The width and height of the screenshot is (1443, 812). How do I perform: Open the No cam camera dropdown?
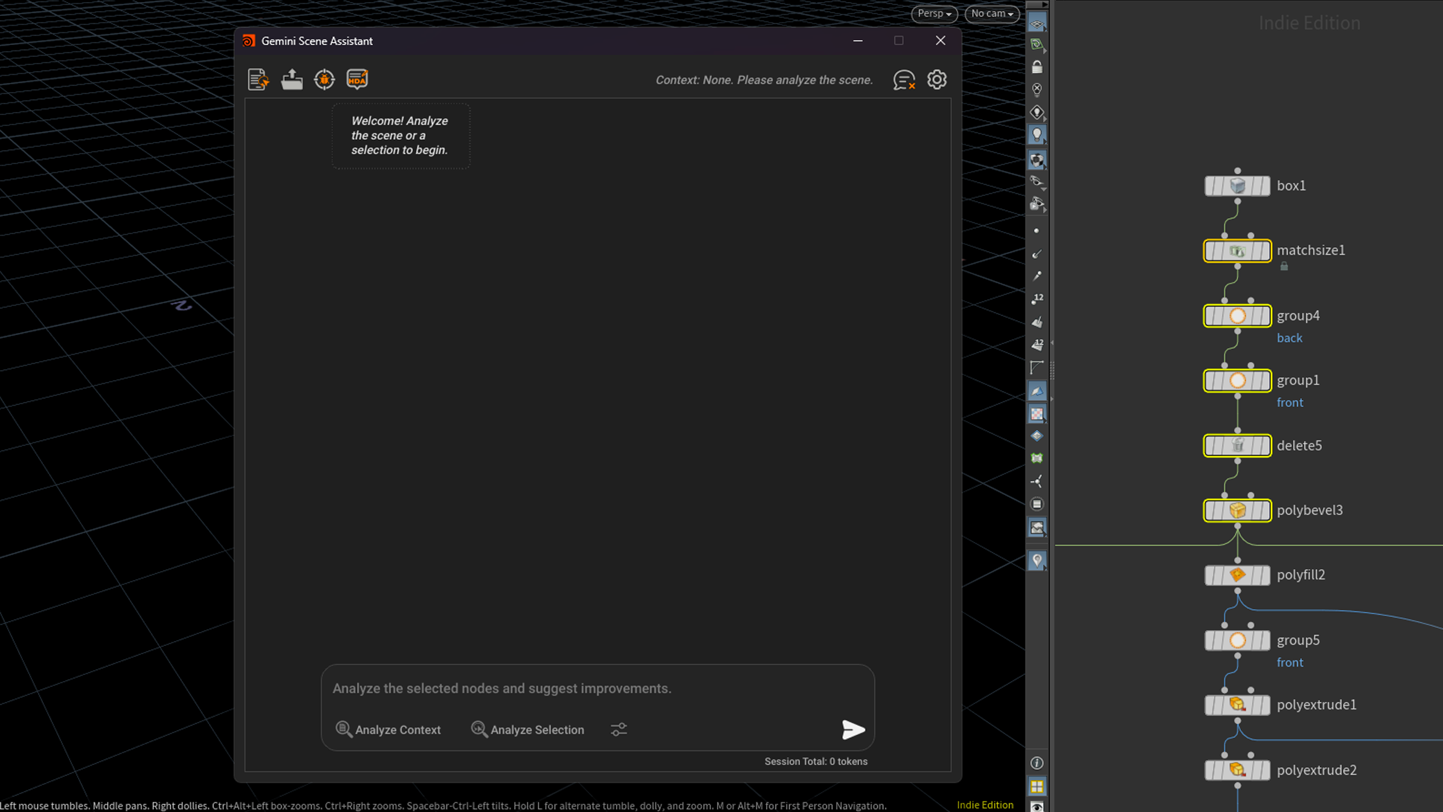[991, 13]
